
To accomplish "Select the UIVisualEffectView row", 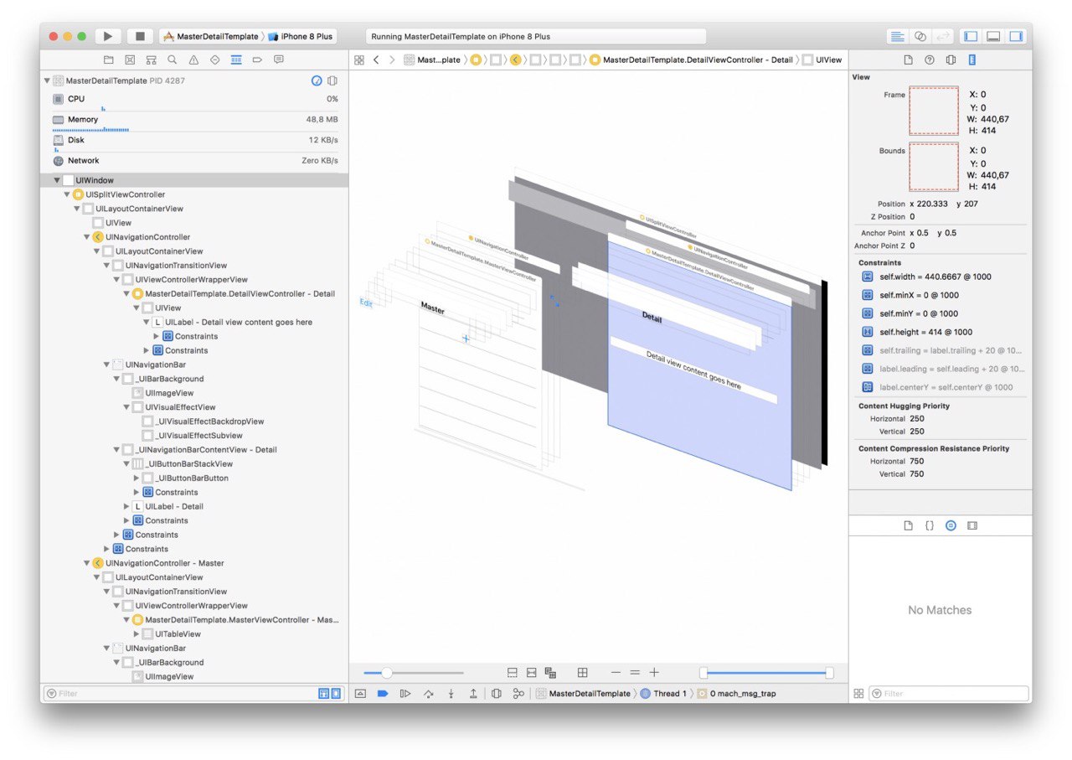I will pos(195,407).
